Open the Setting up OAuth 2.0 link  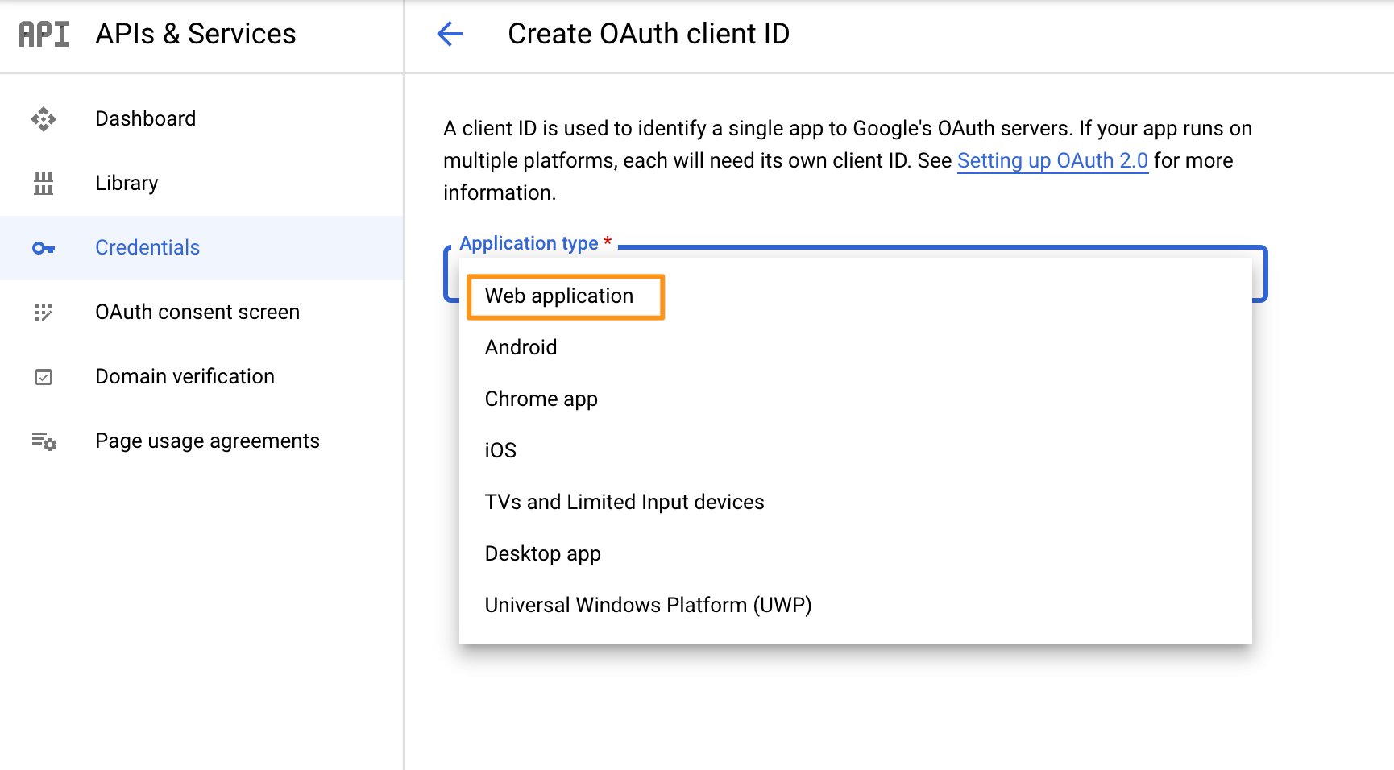point(1052,161)
